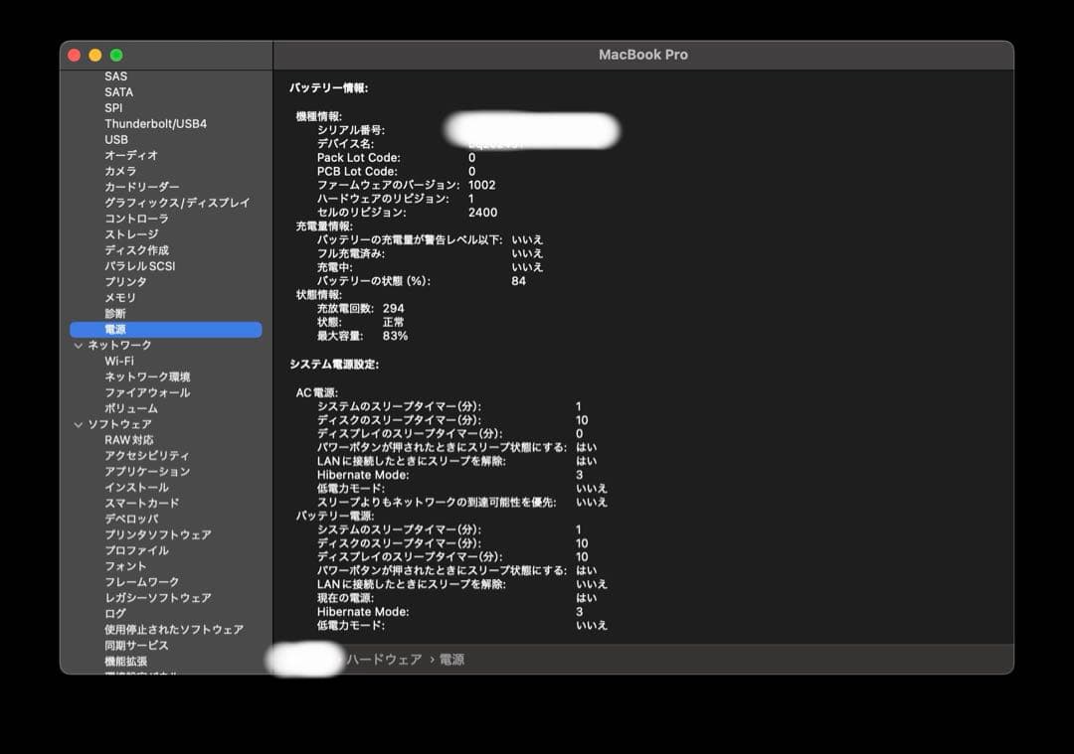Collapse the ソフトウェア section chevron
The image size is (1074, 754).
[x=79, y=425]
